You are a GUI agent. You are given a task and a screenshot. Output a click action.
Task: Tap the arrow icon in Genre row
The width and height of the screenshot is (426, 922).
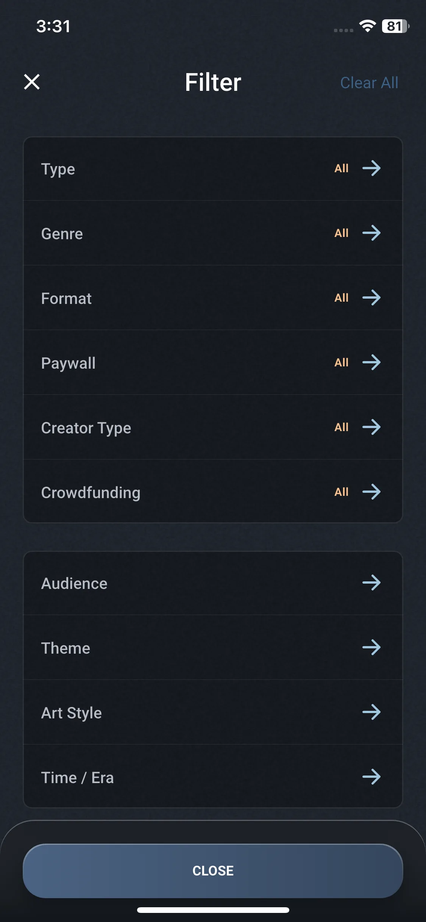[x=371, y=233]
